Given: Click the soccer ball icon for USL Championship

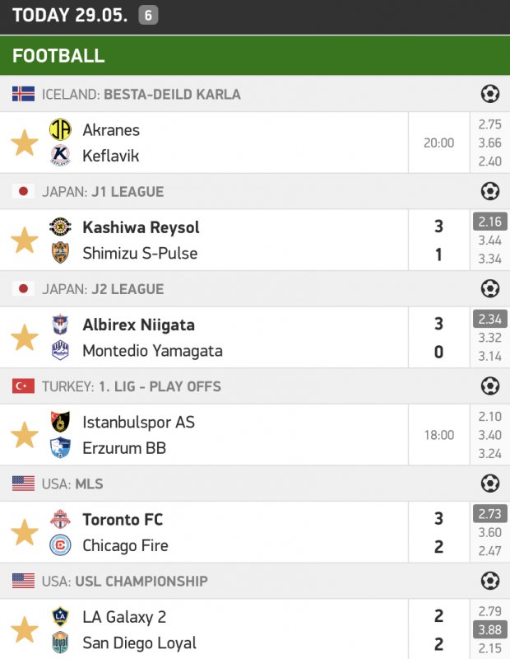Looking at the screenshot, I should tap(490, 581).
